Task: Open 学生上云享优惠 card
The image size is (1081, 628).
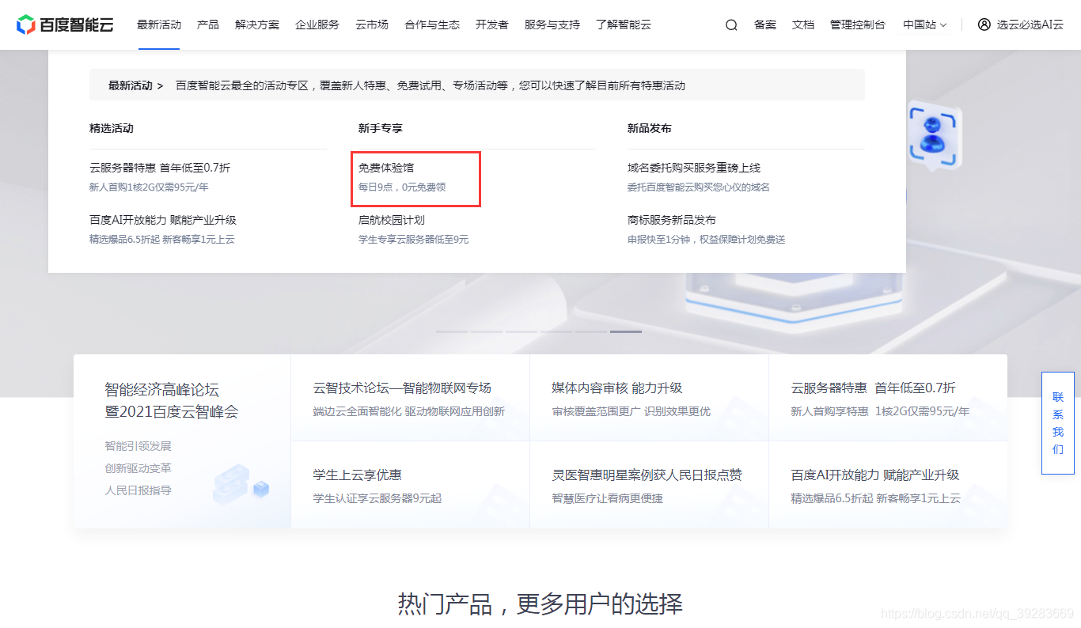Action: 410,485
